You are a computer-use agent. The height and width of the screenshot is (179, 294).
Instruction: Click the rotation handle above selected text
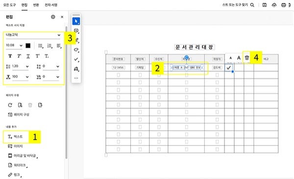186,57
